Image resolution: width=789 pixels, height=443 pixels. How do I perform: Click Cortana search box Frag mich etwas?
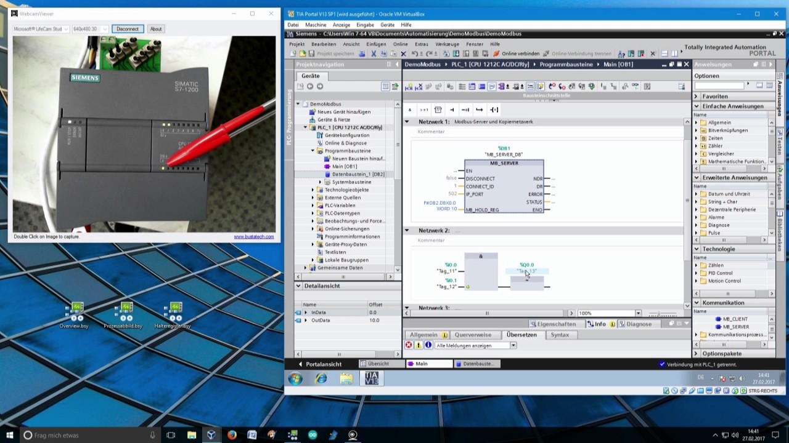tap(89, 435)
